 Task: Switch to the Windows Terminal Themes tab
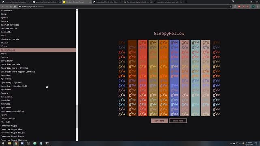77,2
